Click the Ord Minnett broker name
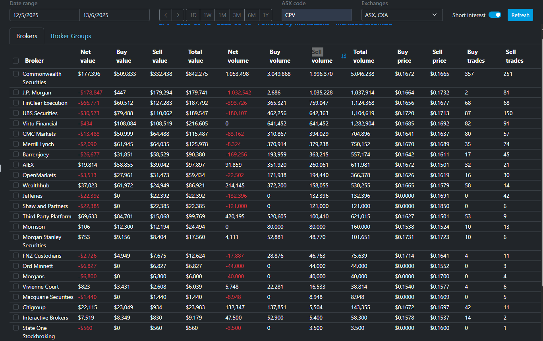543x341 pixels. [x=38, y=266]
